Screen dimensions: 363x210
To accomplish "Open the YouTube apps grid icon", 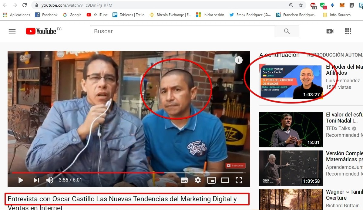I will point(348,31).
